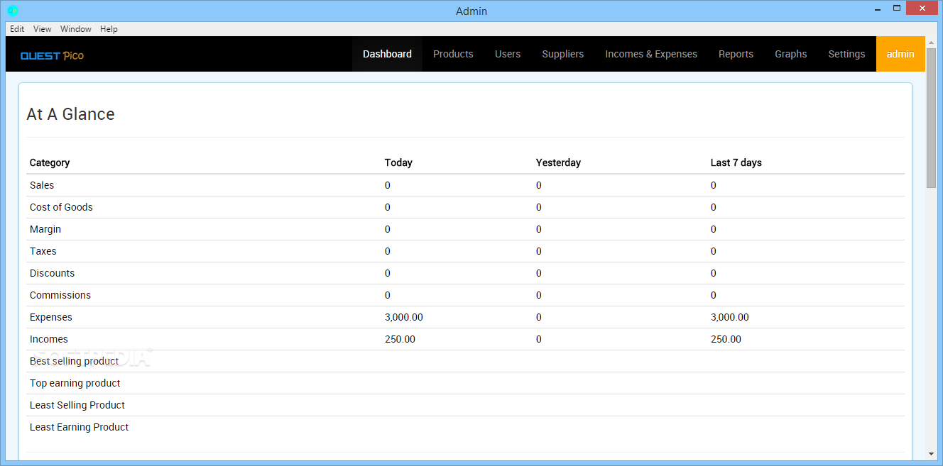Image resolution: width=943 pixels, height=466 pixels.
Task: Click the Discounts row label
Action: click(52, 273)
